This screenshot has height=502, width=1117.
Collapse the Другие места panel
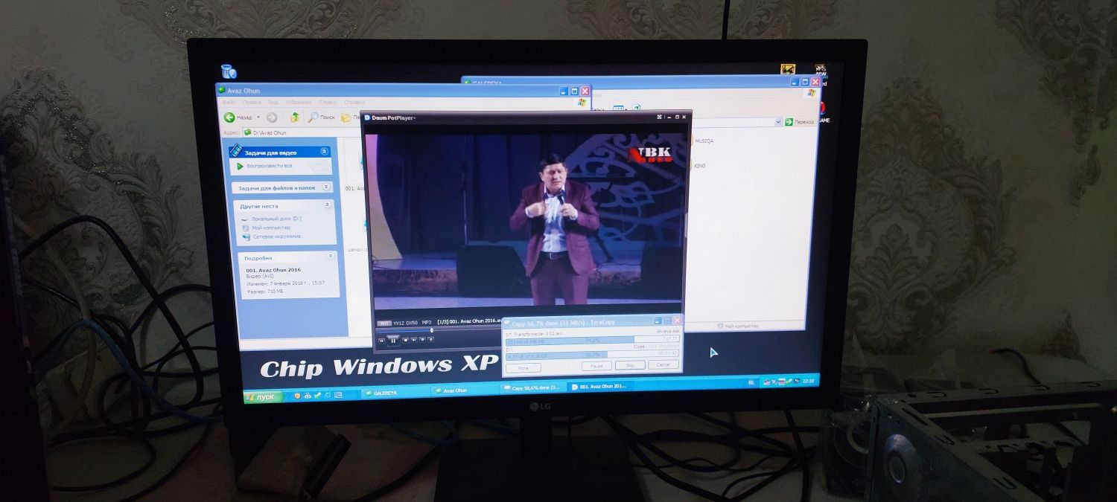[328, 205]
